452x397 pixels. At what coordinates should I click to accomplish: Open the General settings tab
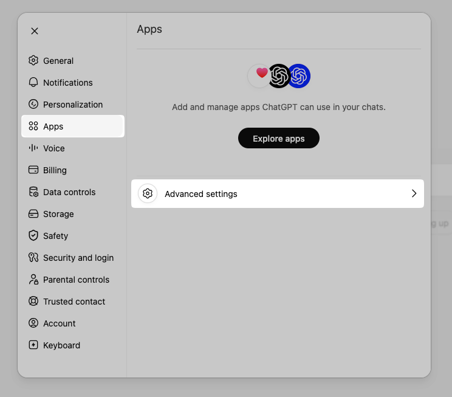click(x=73, y=61)
